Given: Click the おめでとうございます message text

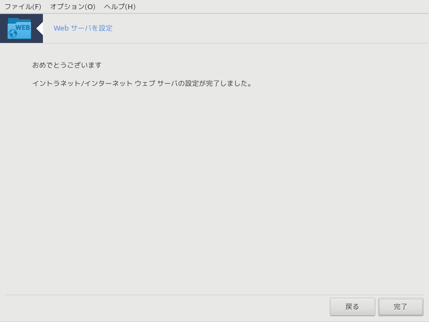Looking at the screenshot, I should (x=66, y=65).
